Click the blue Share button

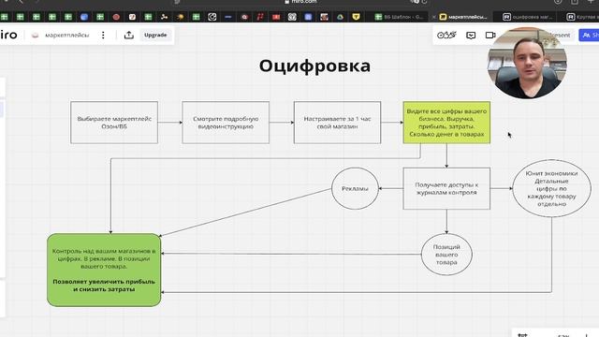tap(590, 36)
